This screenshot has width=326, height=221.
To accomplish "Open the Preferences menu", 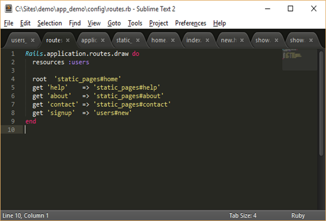I will [x=190, y=23].
